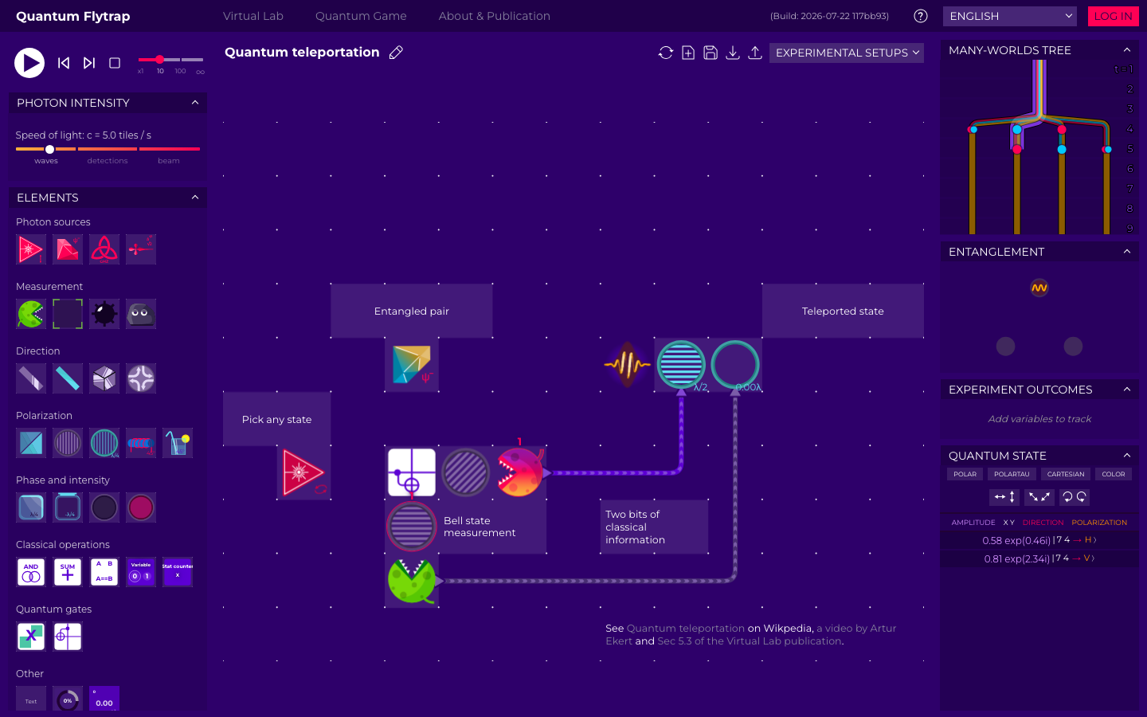Open the help question mark

click(921, 16)
